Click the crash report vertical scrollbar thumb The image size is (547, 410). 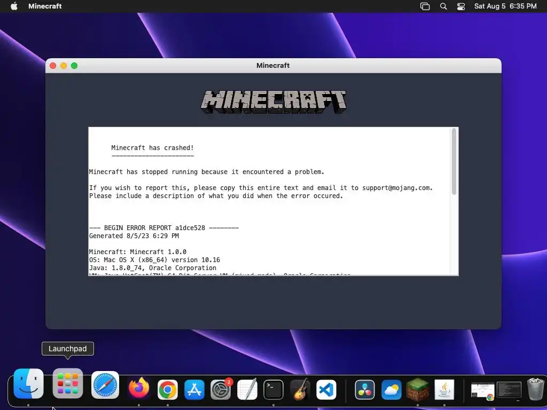coord(454,161)
